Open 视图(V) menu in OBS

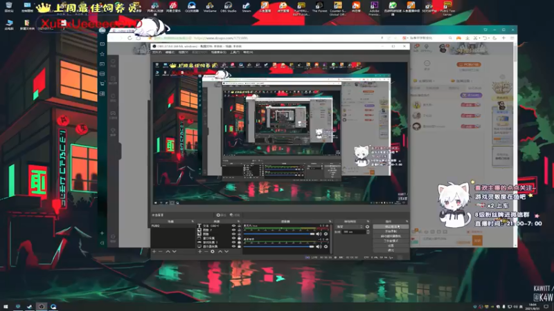183,53
